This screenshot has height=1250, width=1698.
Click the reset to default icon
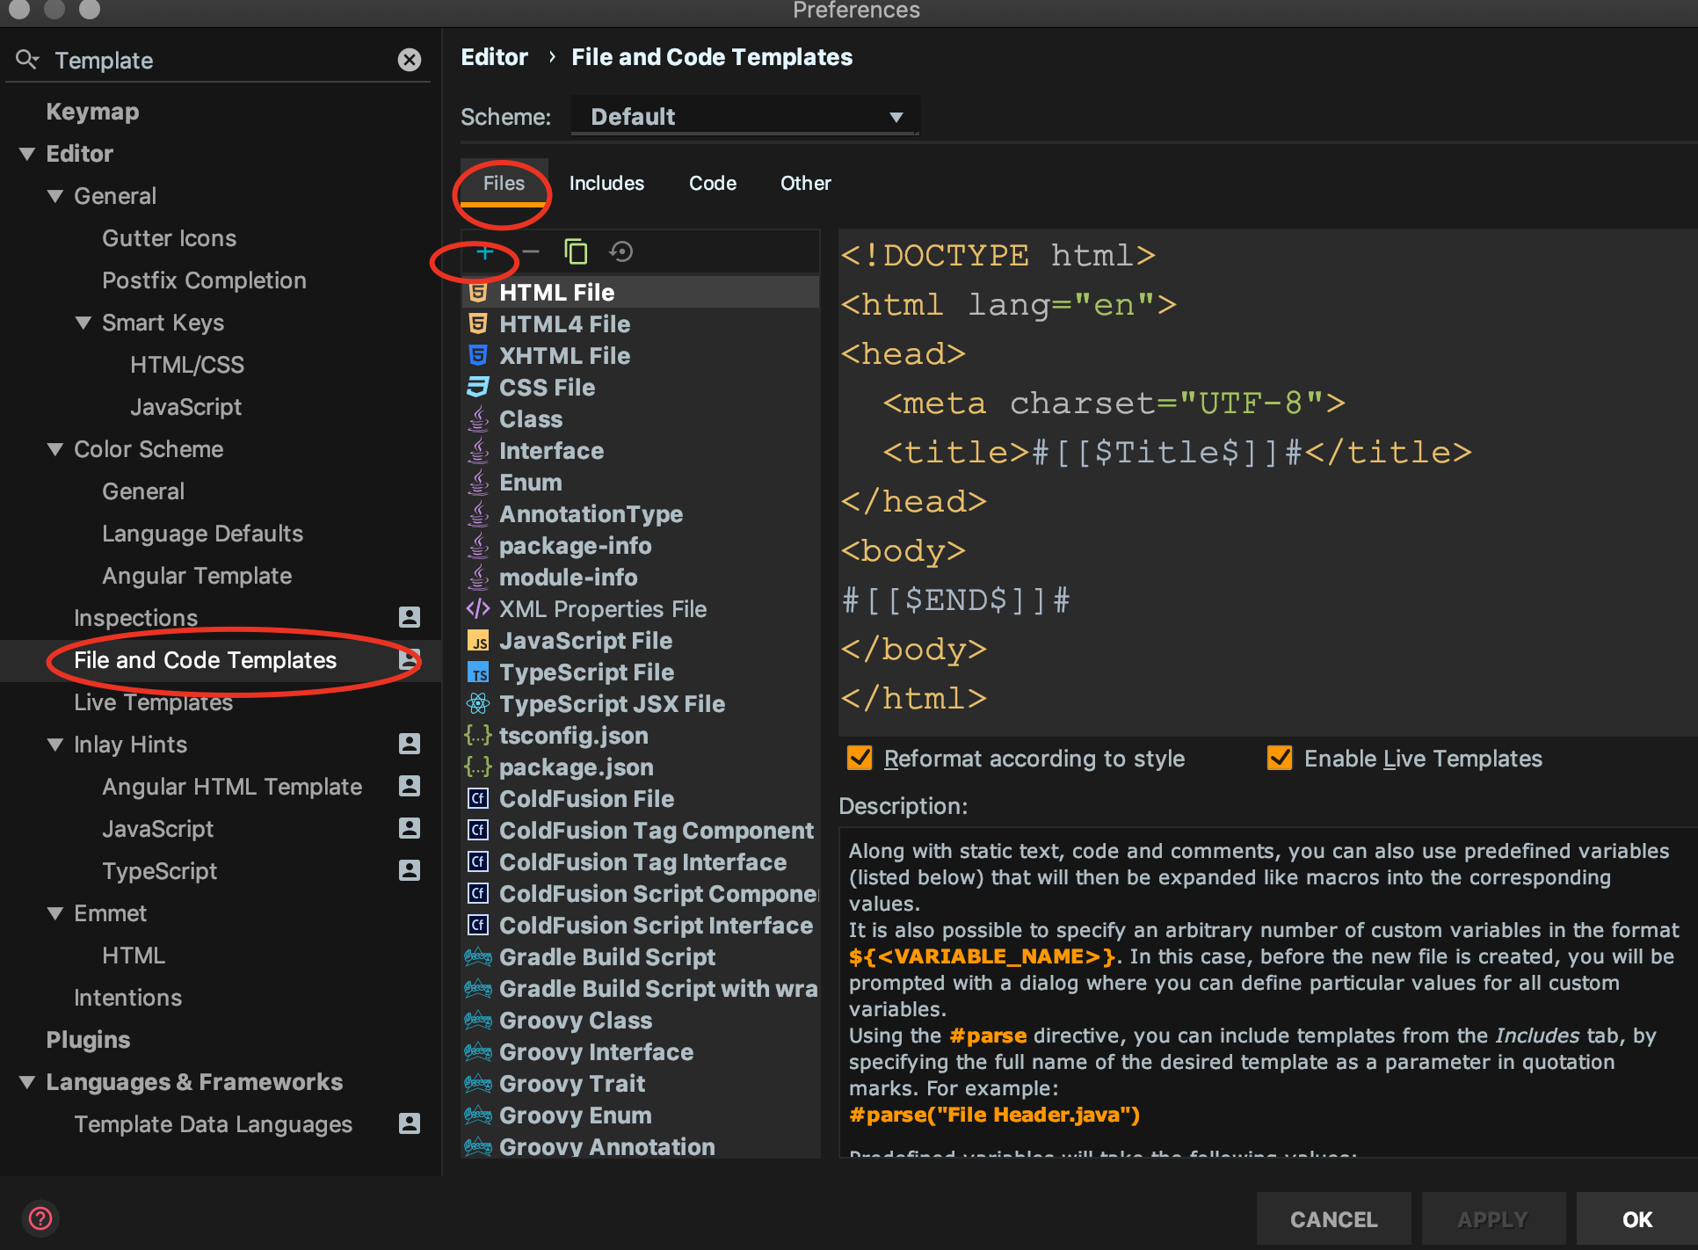[x=621, y=252]
